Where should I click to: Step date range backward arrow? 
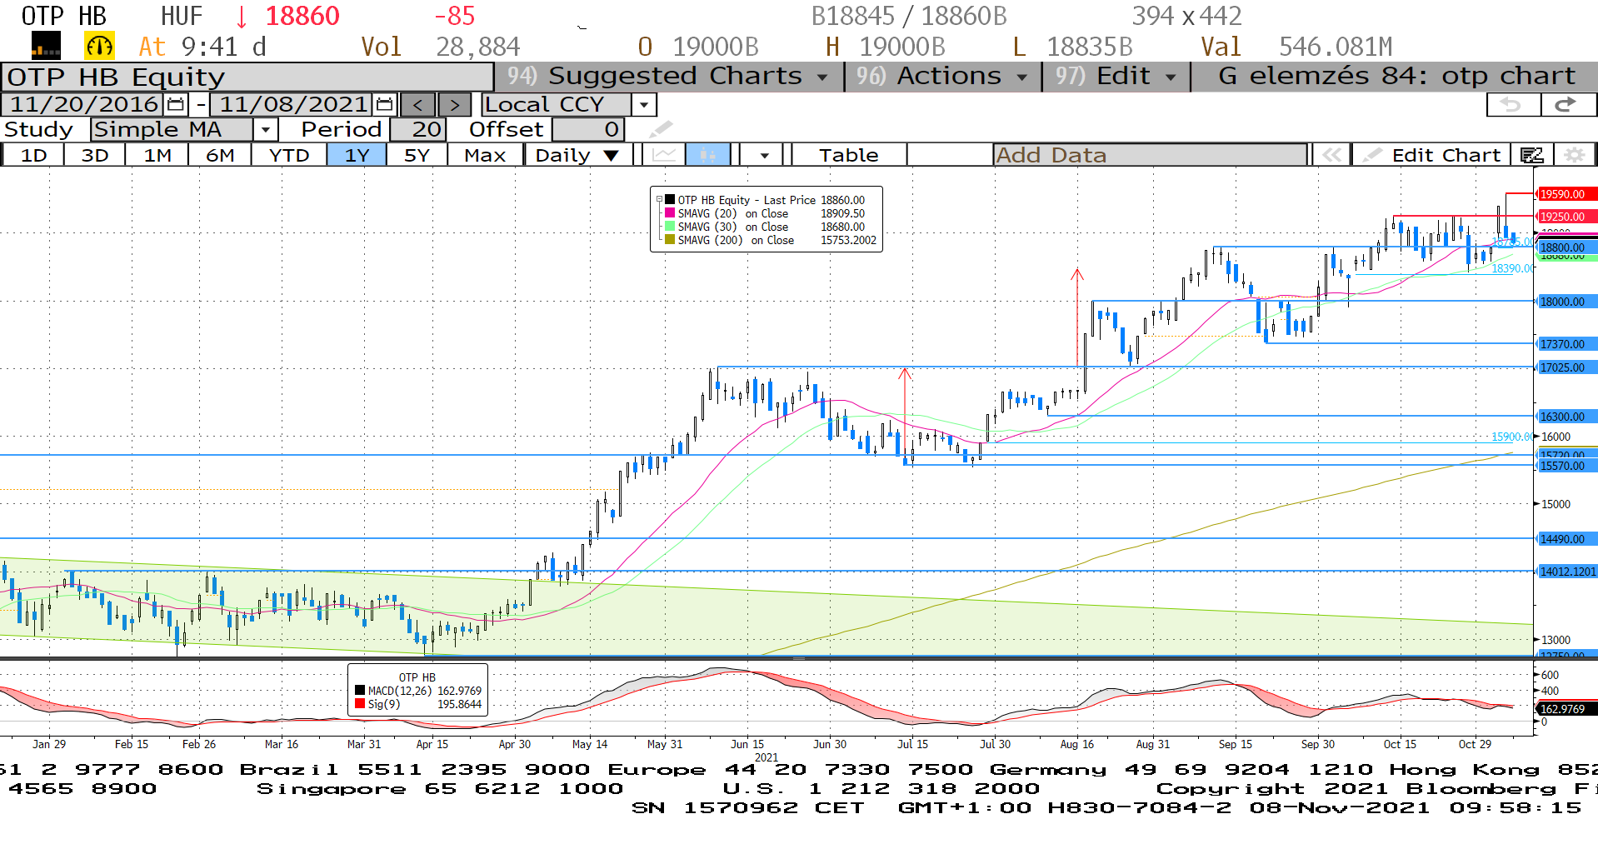(418, 105)
